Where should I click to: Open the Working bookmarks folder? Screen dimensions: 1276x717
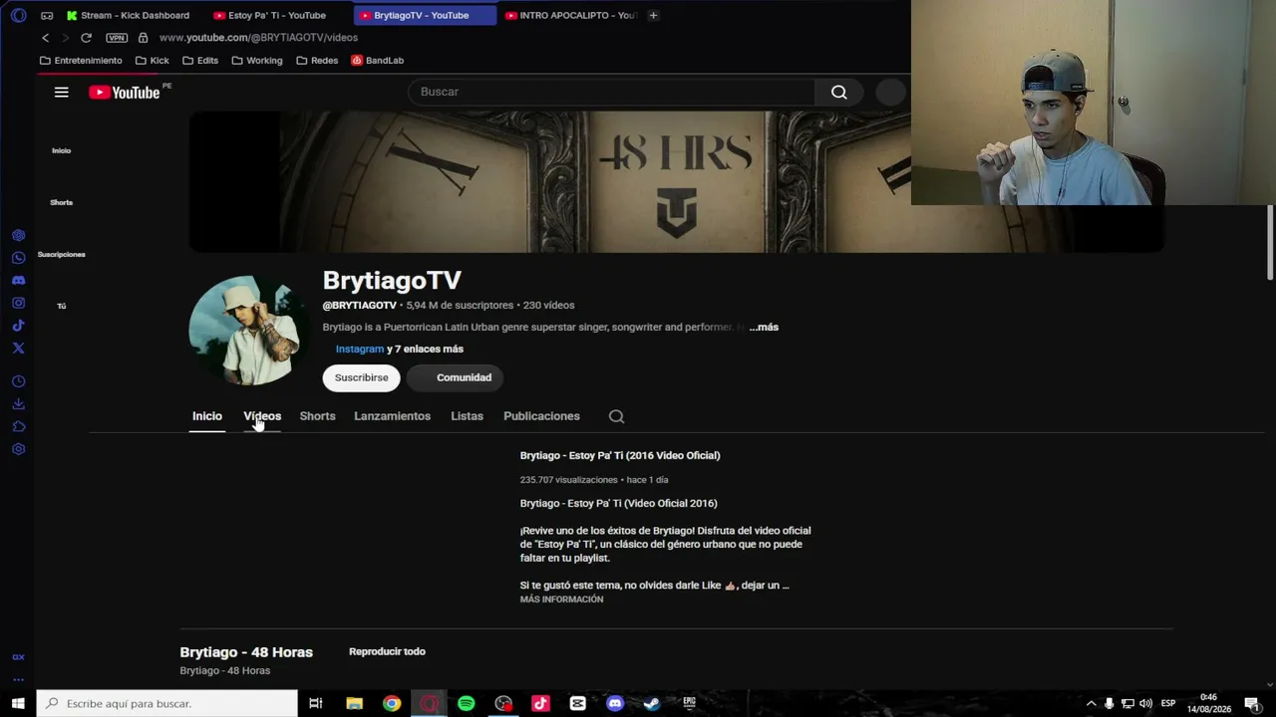[257, 61]
